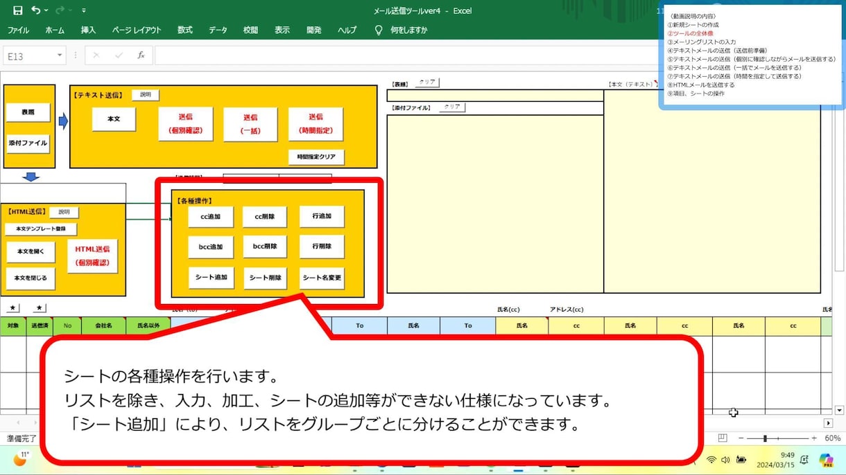Viewport: 846px width, 475px height.
Task: Switch to the 表示 tab
Action: coord(282,30)
